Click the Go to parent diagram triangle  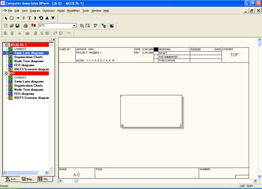tap(47, 18)
